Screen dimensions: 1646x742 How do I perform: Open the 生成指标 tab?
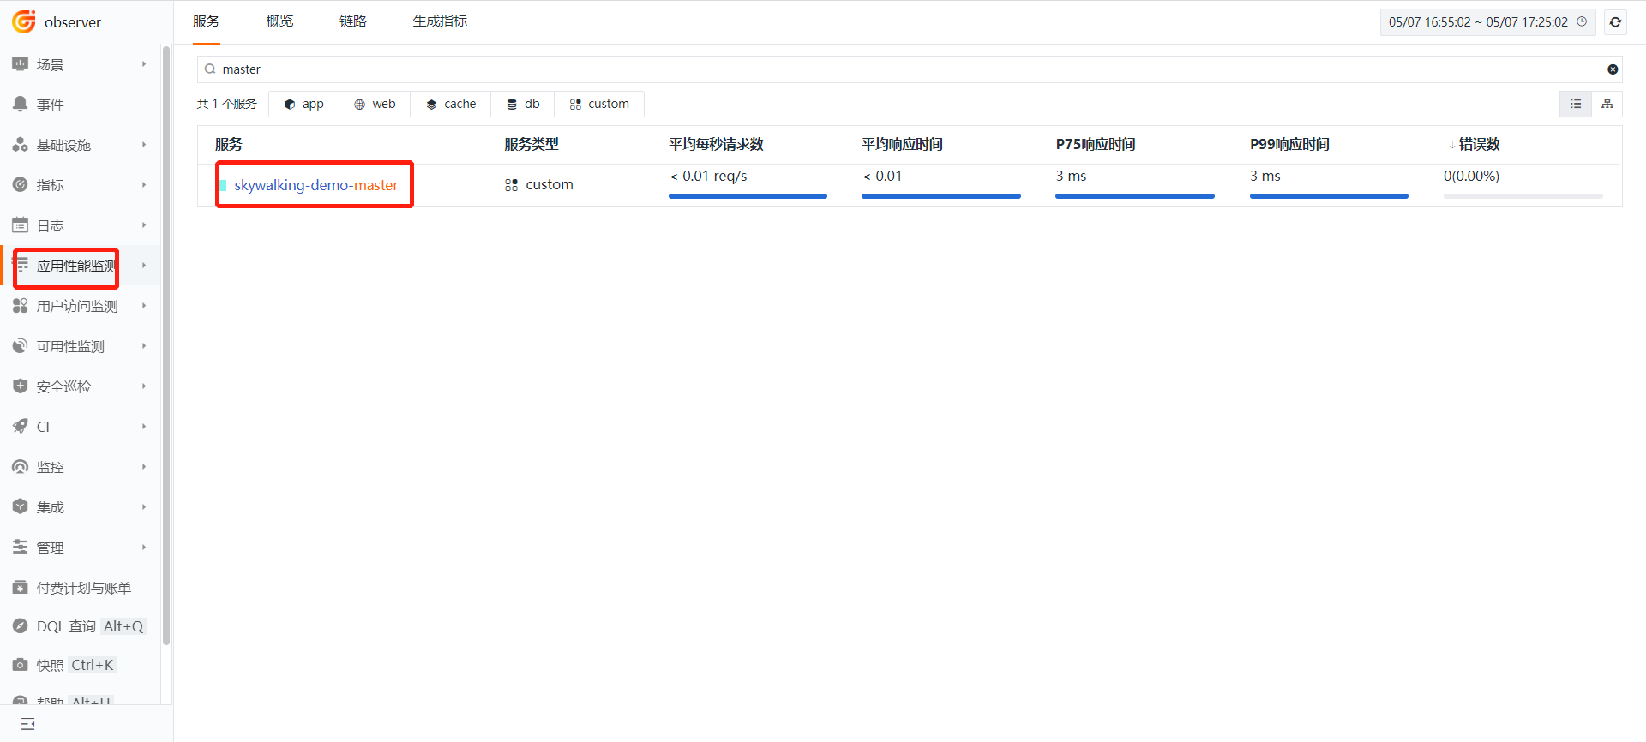(x=441, y=21)
